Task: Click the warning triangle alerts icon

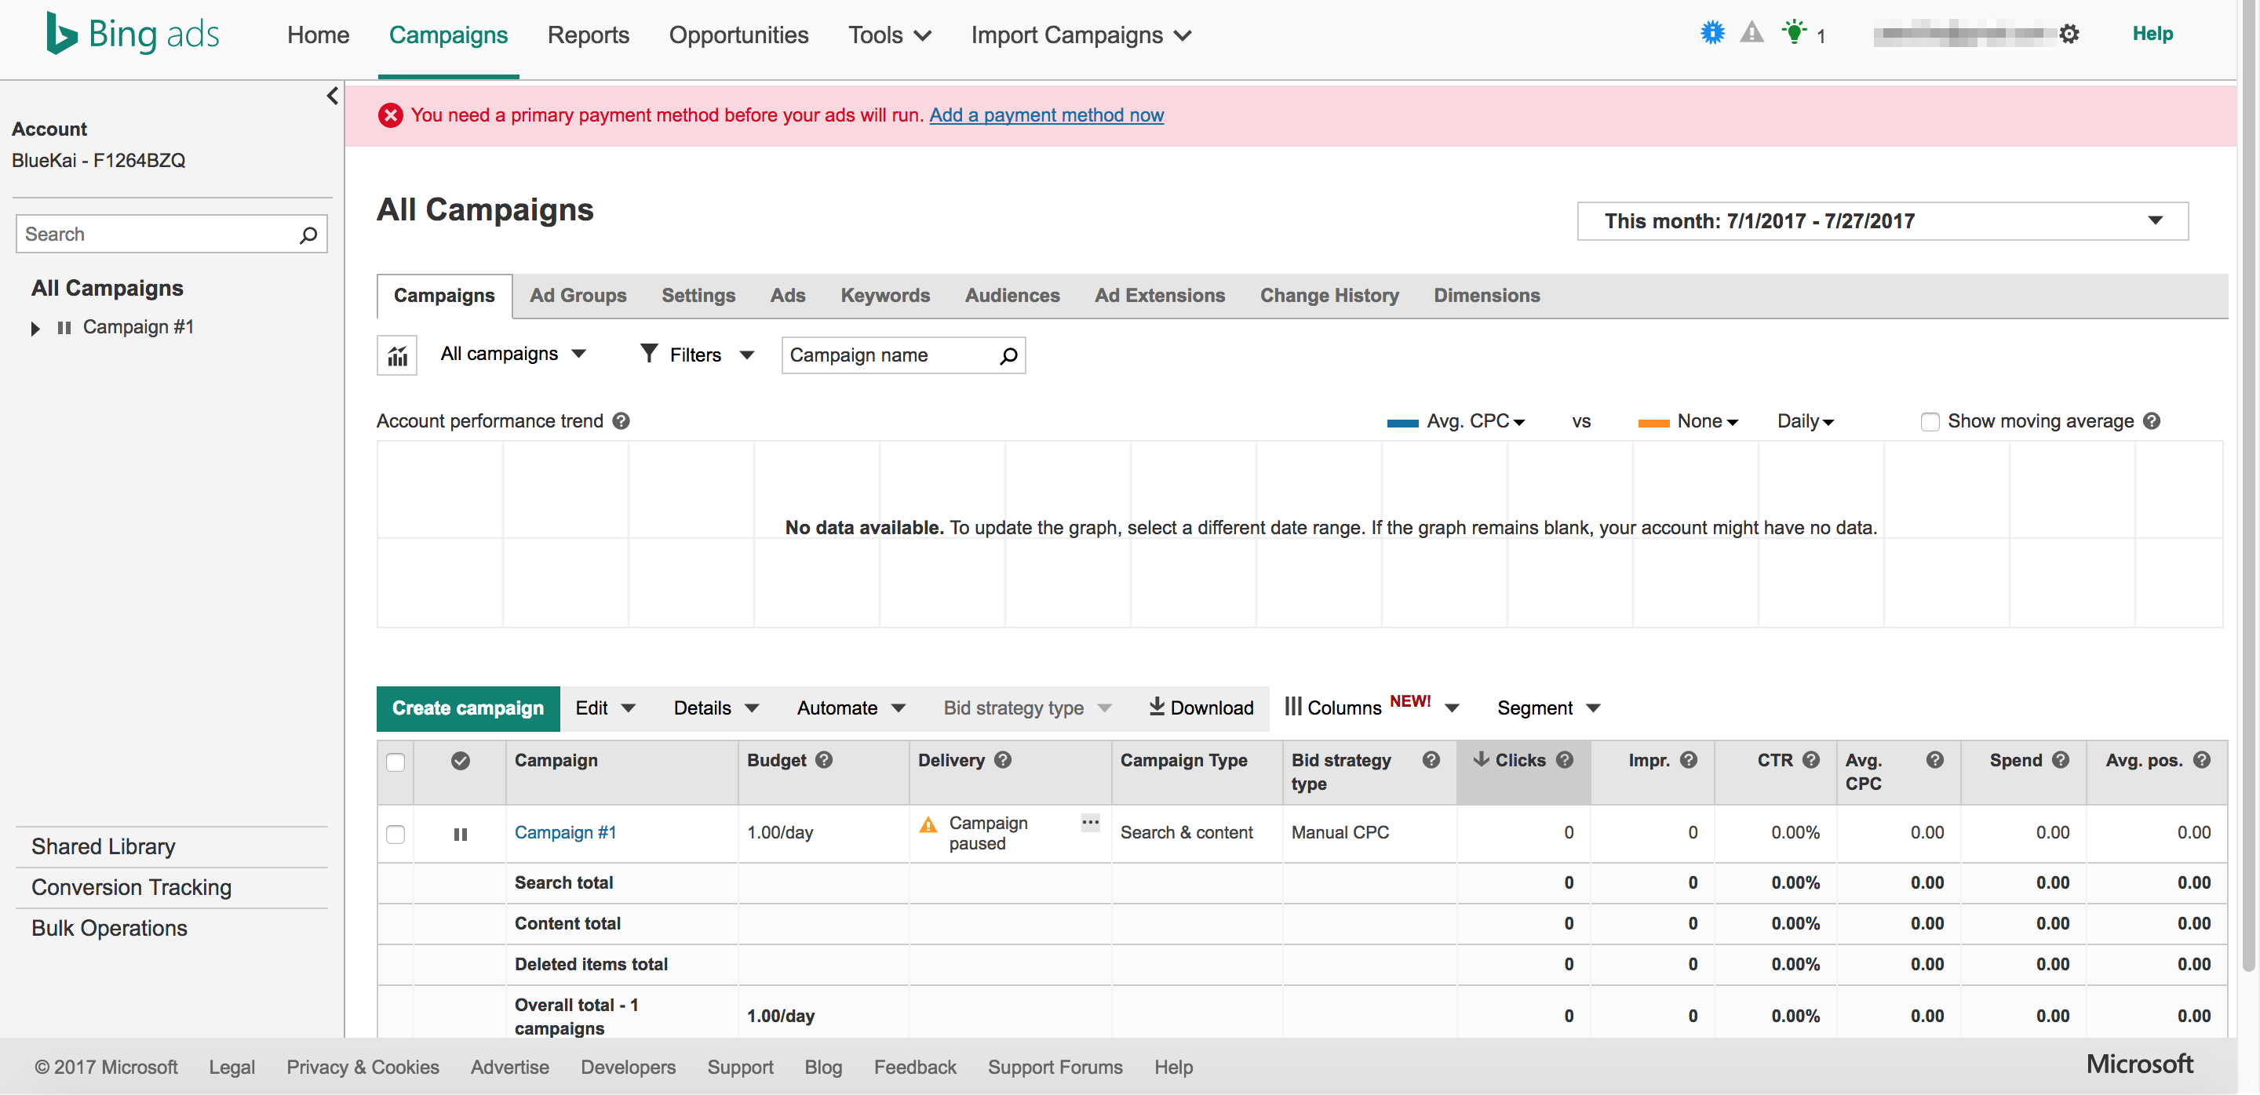Action: [x=1751, y=33]
